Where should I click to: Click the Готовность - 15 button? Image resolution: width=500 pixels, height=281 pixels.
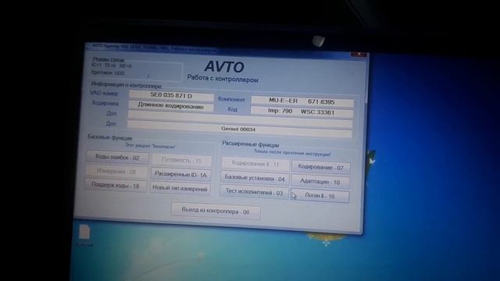click(x=181, y=160)
